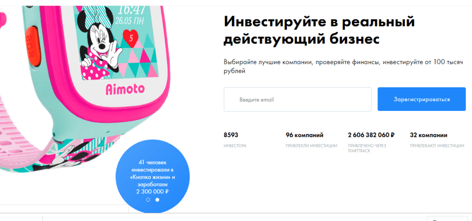
Task: Click the «Привлекают инвестиции» label
Action: 437,146
